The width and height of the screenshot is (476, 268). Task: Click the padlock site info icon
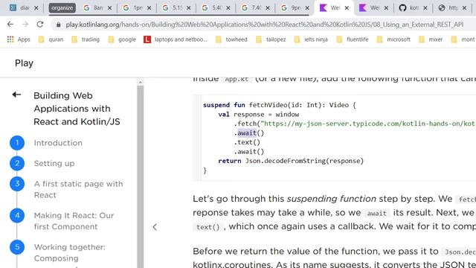tap(58, 25)
